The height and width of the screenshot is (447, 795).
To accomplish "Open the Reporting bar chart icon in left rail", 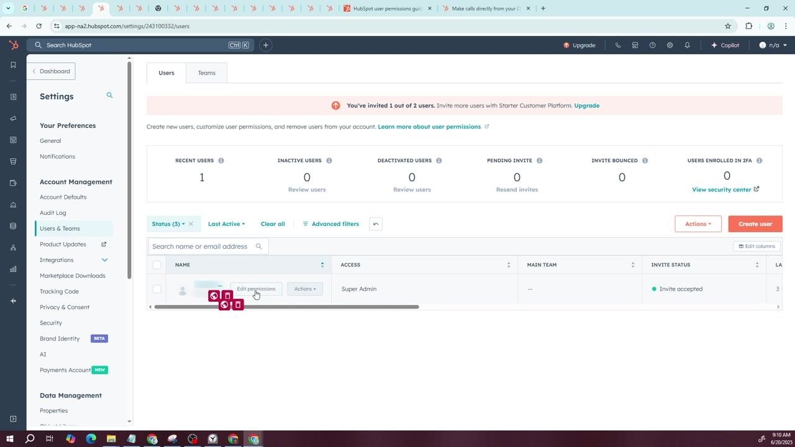I will coord(13,269).
